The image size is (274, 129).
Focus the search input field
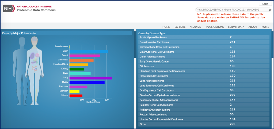point(233,10)
